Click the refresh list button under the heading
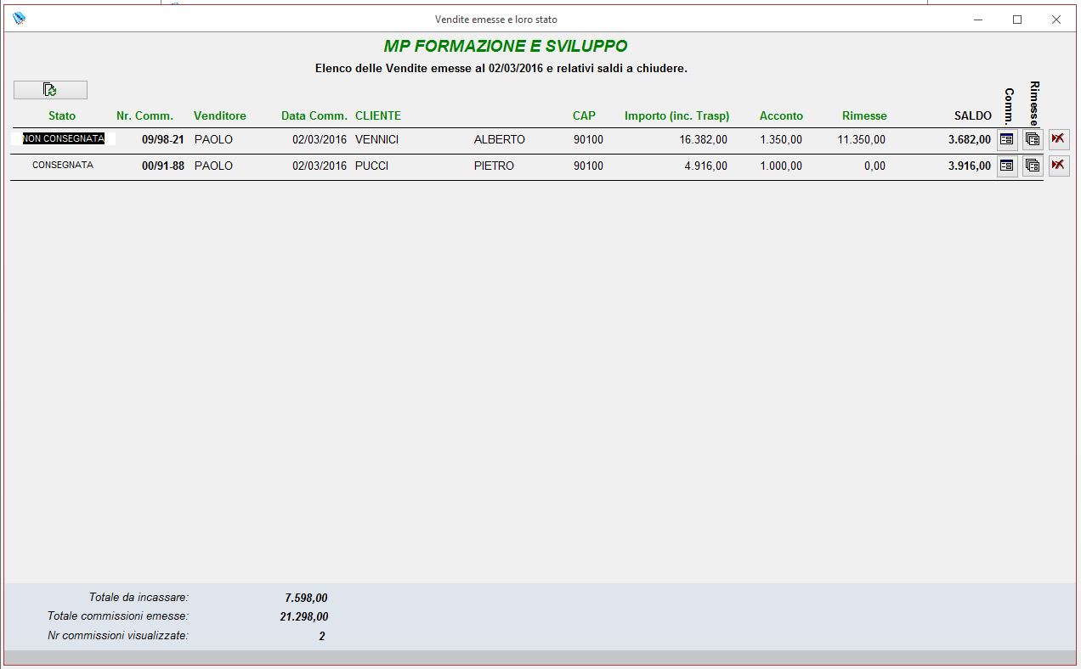The height and width of the screenshot is (669, 1081). click(x=50, y=90)
